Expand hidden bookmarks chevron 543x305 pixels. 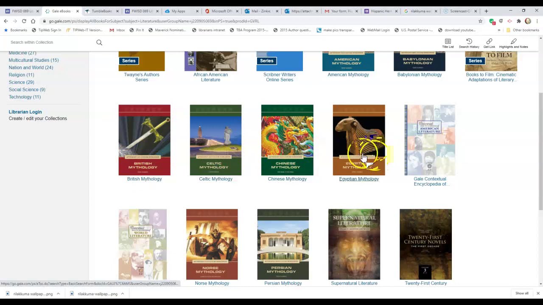(x=499, y=30)
